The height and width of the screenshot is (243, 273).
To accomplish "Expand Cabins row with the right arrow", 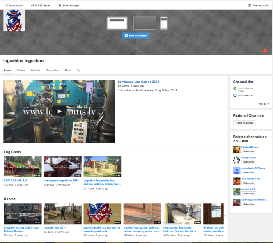I will click(225, 216).
